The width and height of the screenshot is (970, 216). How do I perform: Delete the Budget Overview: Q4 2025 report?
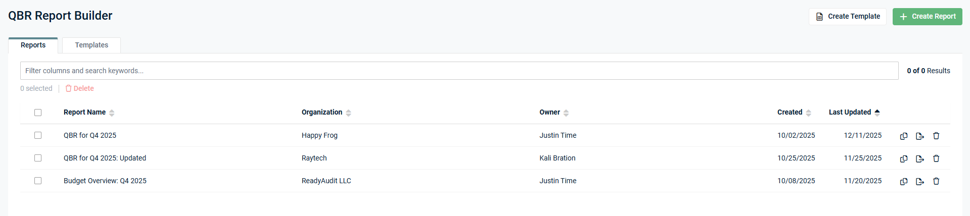tap(936, 181)
